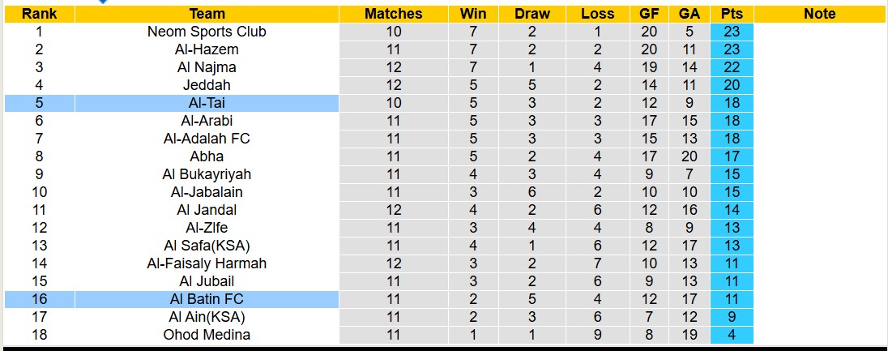Click the Rank column header
The image size is (888, 351).
pos(39,14)
